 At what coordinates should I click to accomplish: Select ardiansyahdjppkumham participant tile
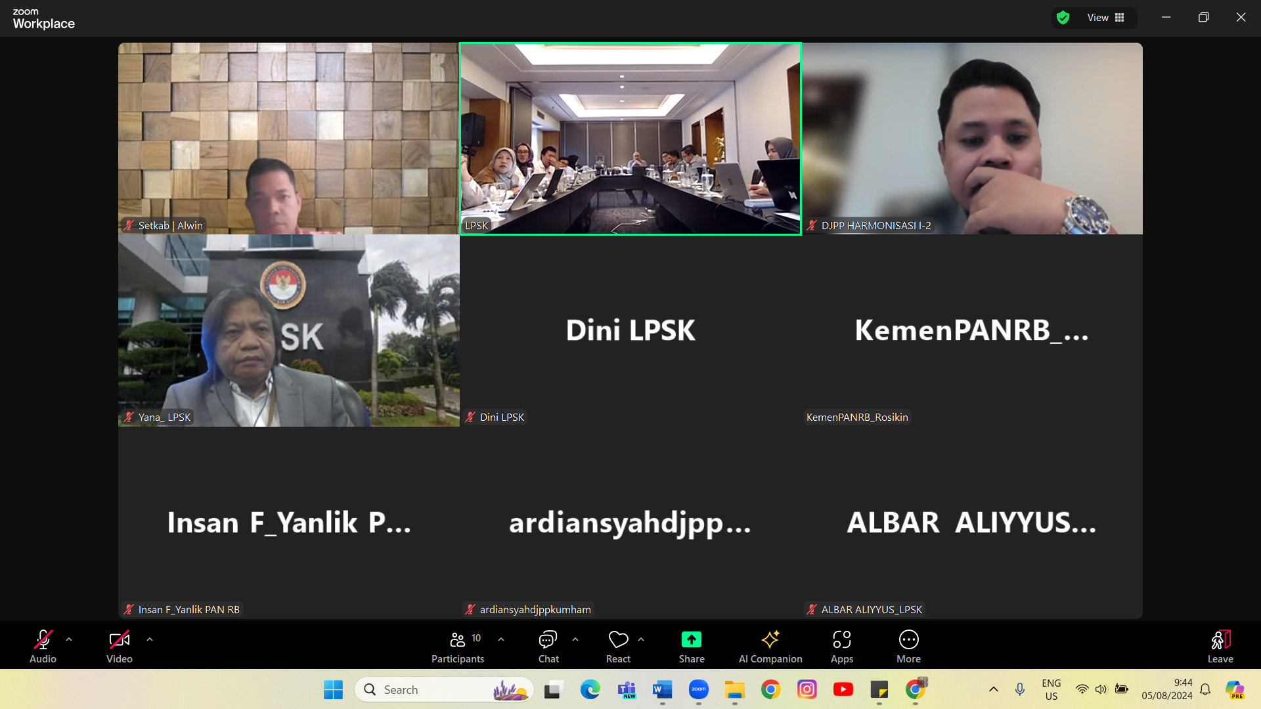[630, 523]
